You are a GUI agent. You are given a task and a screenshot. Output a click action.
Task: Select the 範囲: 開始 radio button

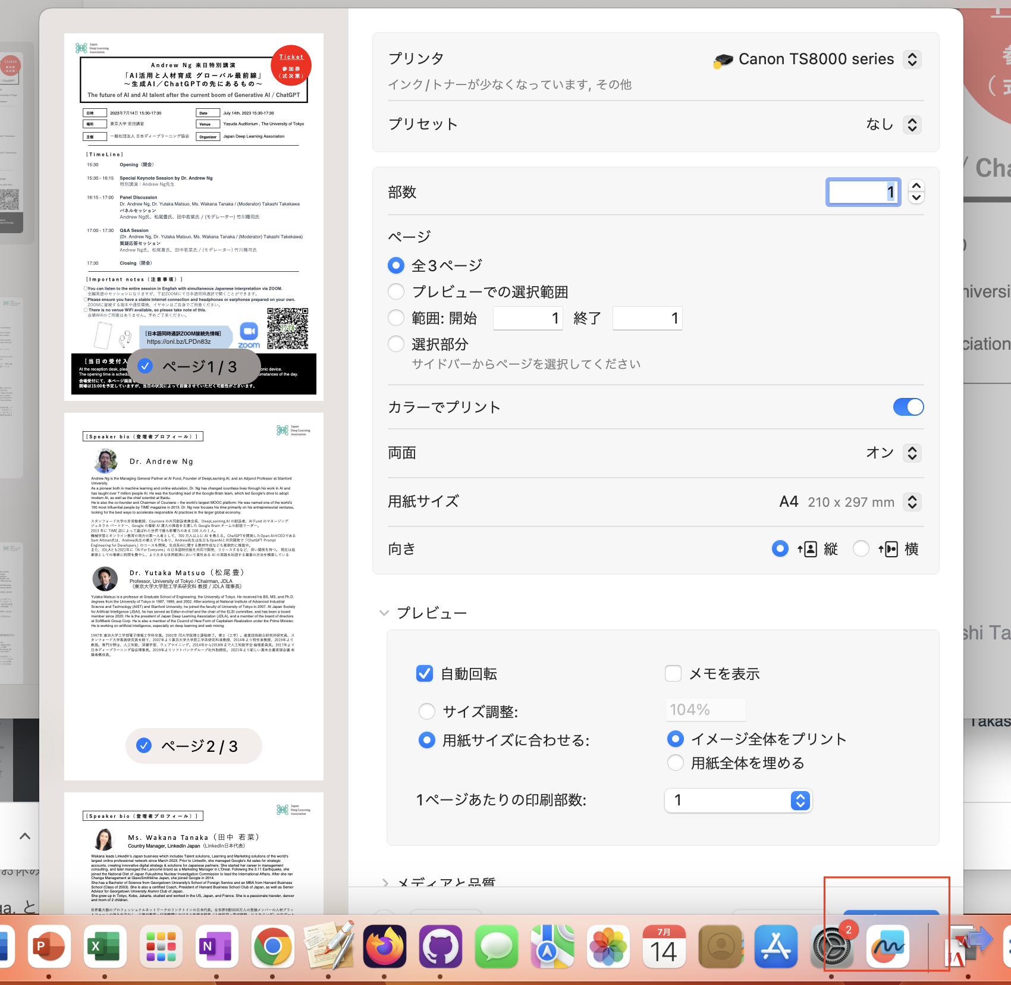click(x=396, y=318)
